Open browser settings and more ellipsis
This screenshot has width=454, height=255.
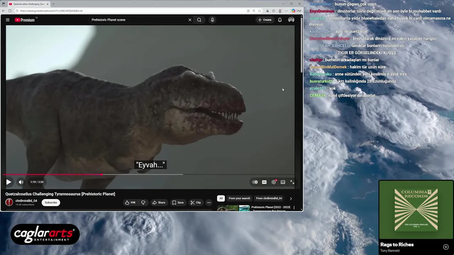tap(286, 11)
